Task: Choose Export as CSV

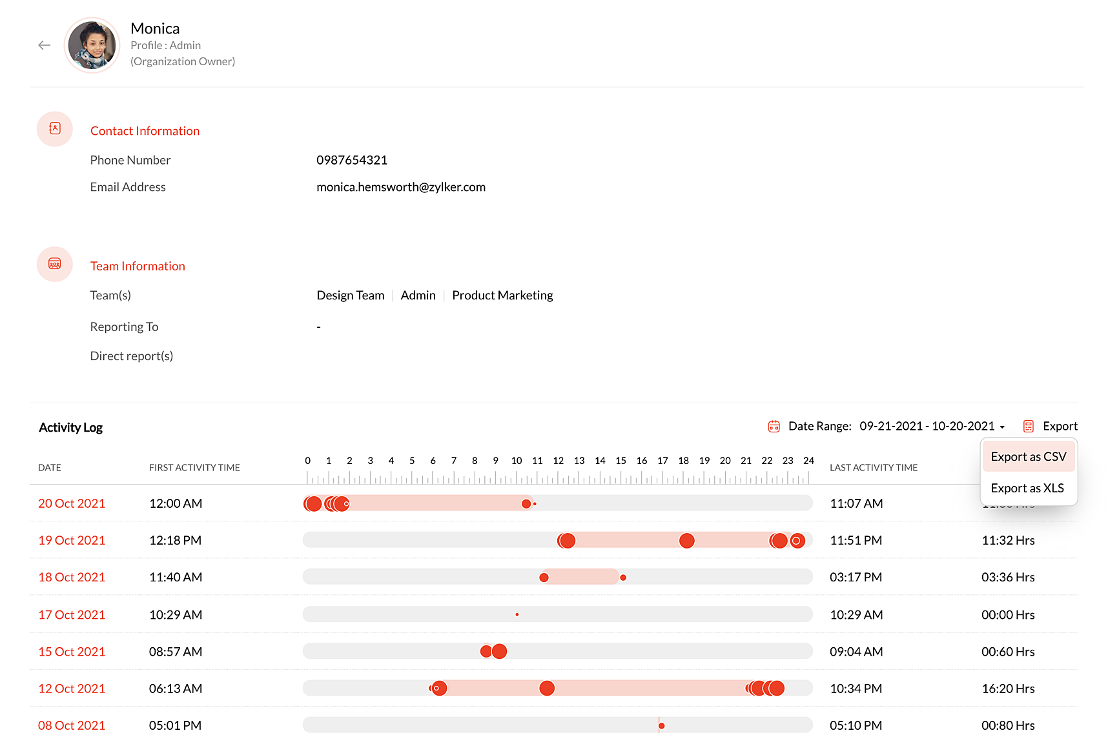Action: 1029,456
